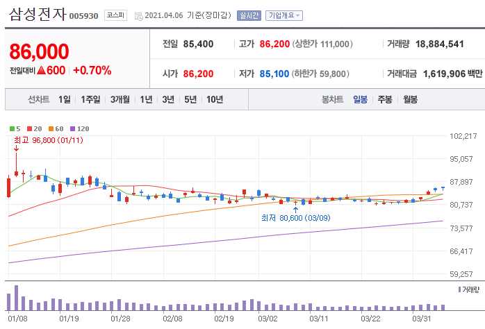
Task: Click the 102,217 price axis label
Action: click(463, 136)
